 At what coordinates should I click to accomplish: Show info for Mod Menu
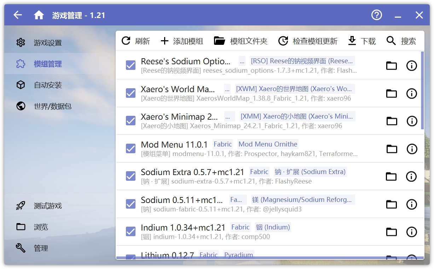pyautogui.click(x=412, y=149)
